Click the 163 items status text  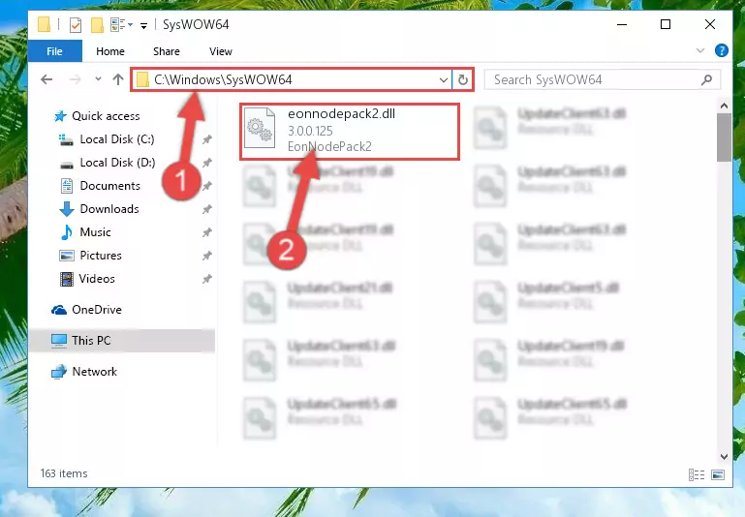pos(64,473)
